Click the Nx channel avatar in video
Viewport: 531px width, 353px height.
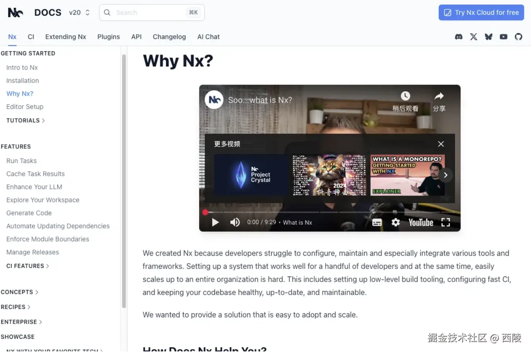[214, 100]
